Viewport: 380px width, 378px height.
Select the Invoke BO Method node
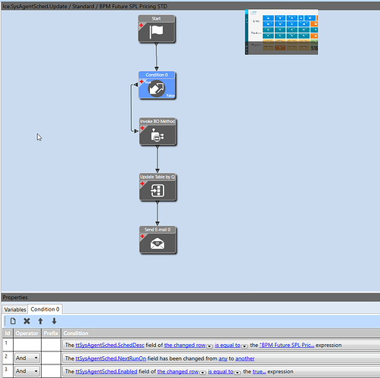point(157,132)
